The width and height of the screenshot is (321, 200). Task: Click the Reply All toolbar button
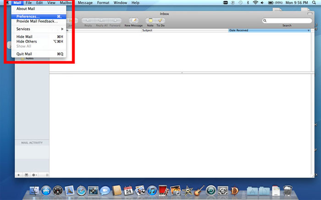[x=101, y=21]
